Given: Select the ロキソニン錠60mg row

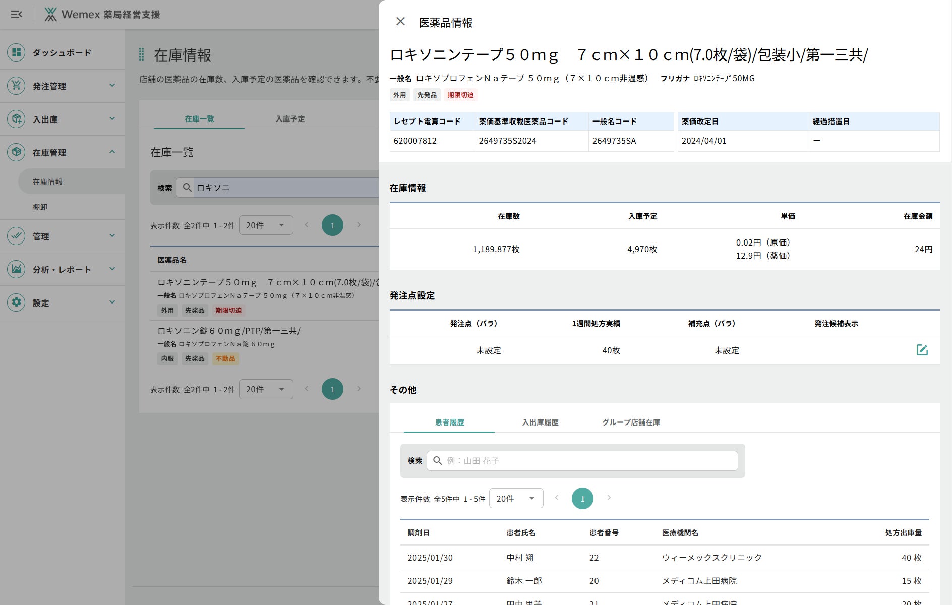Looking at the screenshot, I should click(x=265, y=344).
